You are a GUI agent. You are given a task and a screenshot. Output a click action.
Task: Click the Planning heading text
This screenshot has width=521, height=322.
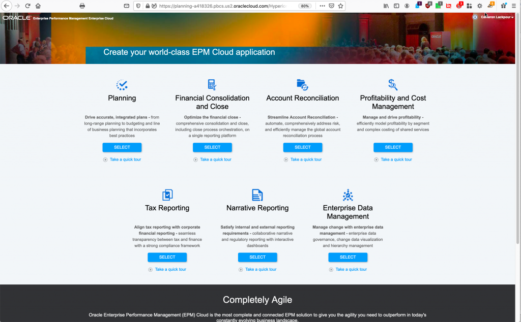click(x=122, y=98)
